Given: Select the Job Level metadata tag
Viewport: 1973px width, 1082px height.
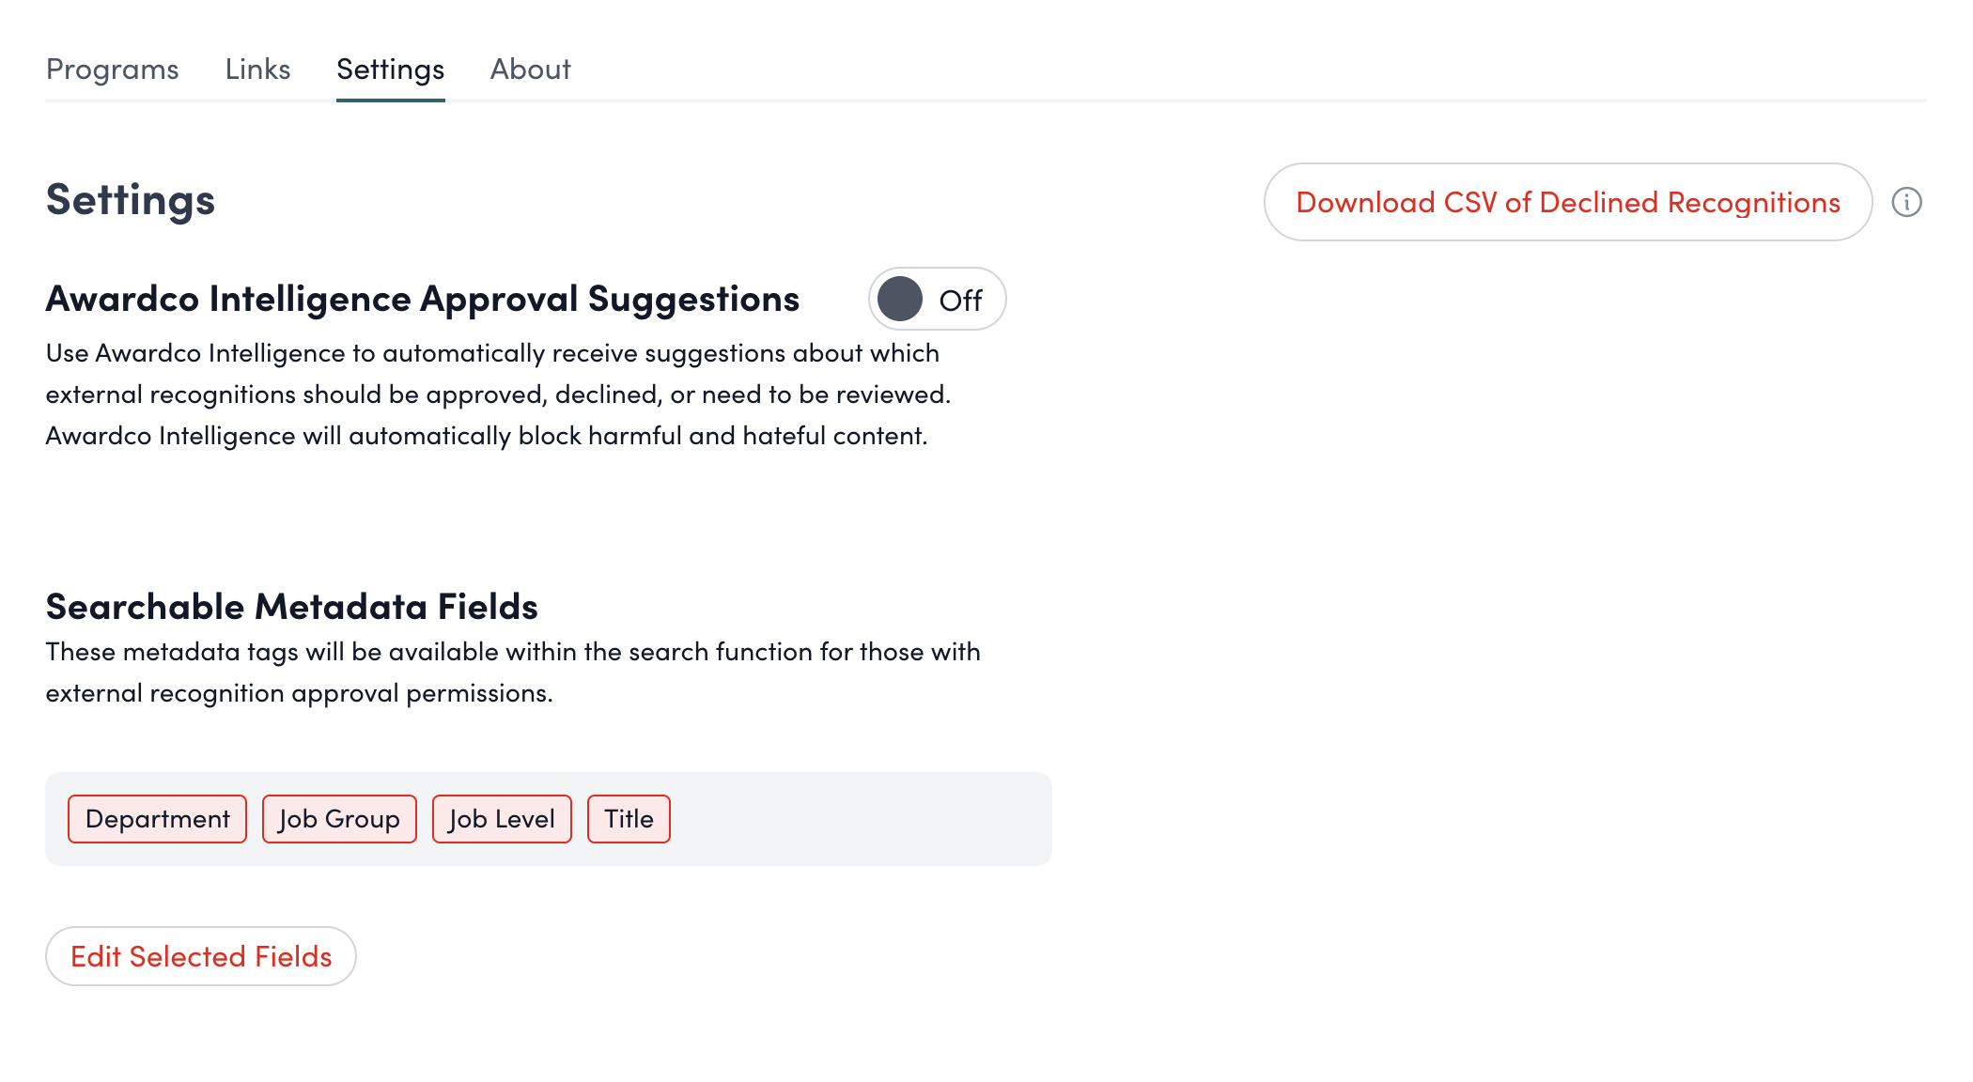Looking at the screenshot, I should [502, 819].
